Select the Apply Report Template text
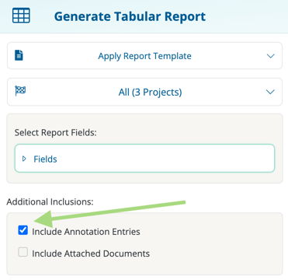This screenshot has width=288, height=280. (x=144, y=56)
